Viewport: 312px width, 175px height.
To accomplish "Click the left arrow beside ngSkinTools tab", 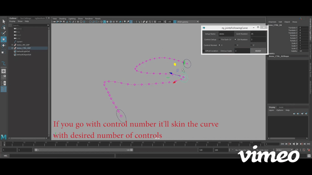I will (x=46, y=18).
